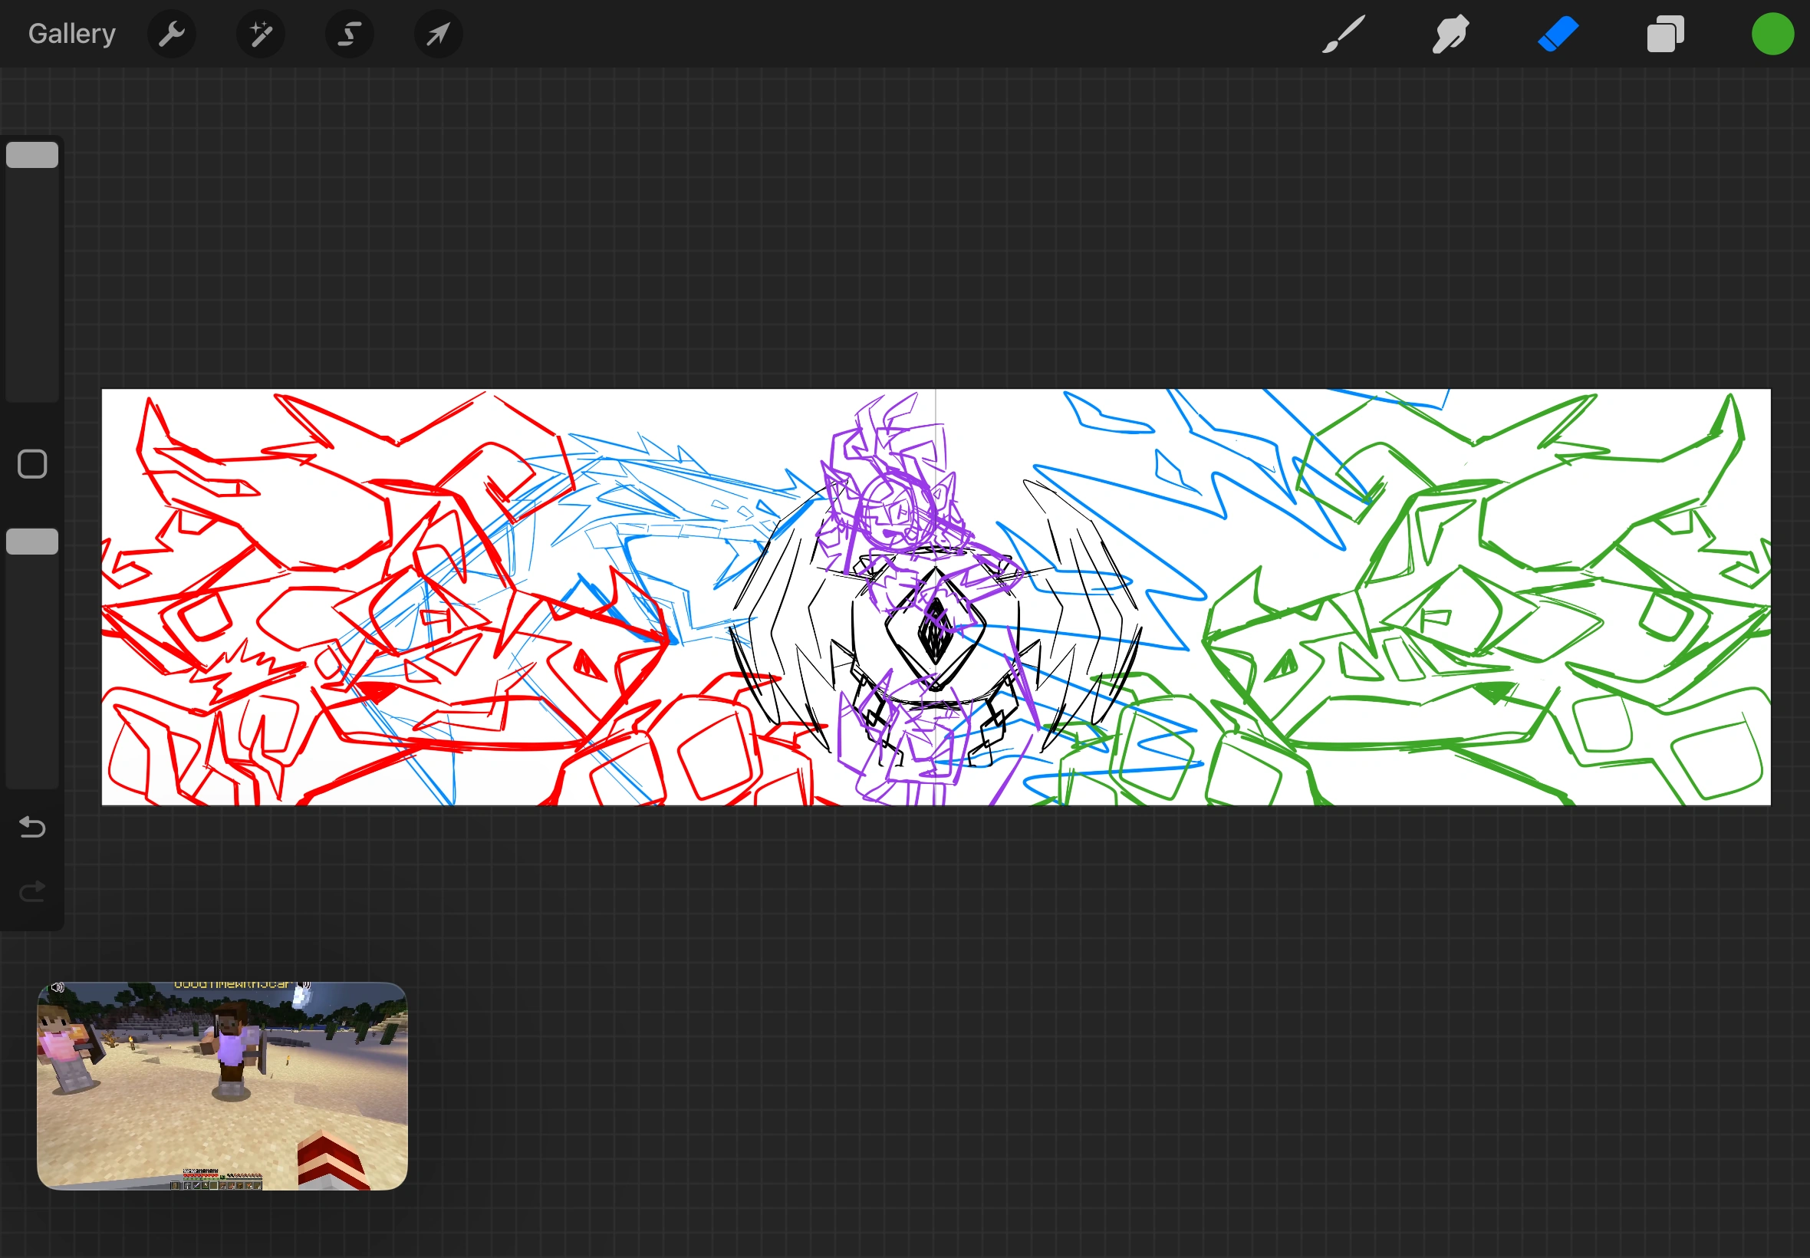
Task: Open the Adjustments magic wand menu
Action: (261, 34)
